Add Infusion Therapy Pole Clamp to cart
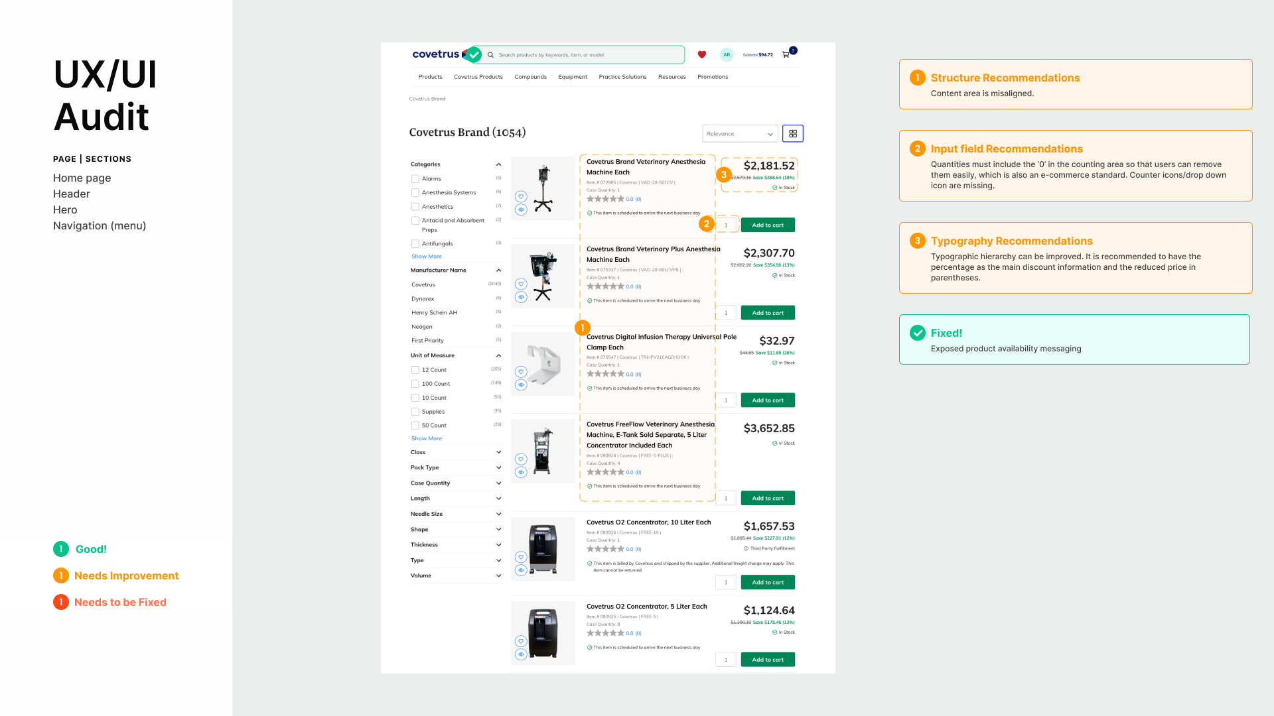 pos(768,400)
